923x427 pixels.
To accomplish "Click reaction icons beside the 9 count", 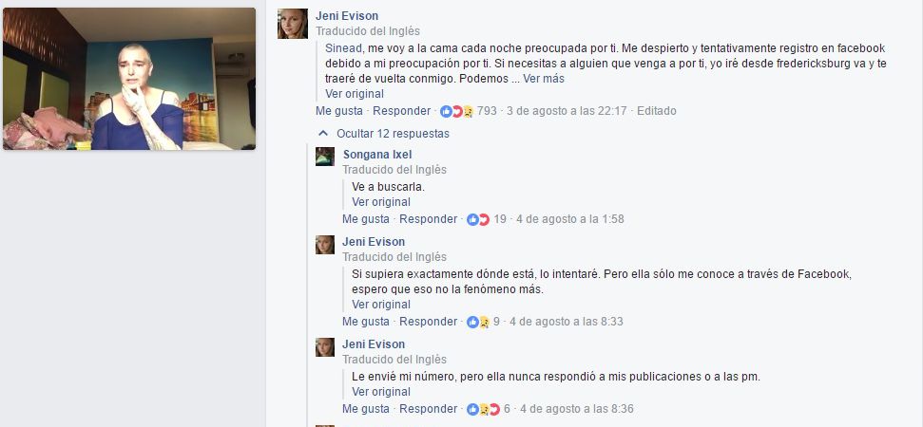I will click(478, 322).
